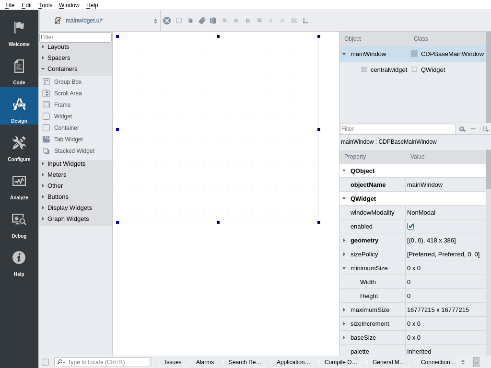Uncheck the enabled property checkbox
491x368 pixels.
click(x=410, y=226)
